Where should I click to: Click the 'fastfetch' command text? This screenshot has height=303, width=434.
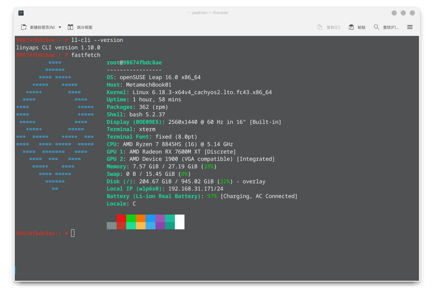point(86,55)
